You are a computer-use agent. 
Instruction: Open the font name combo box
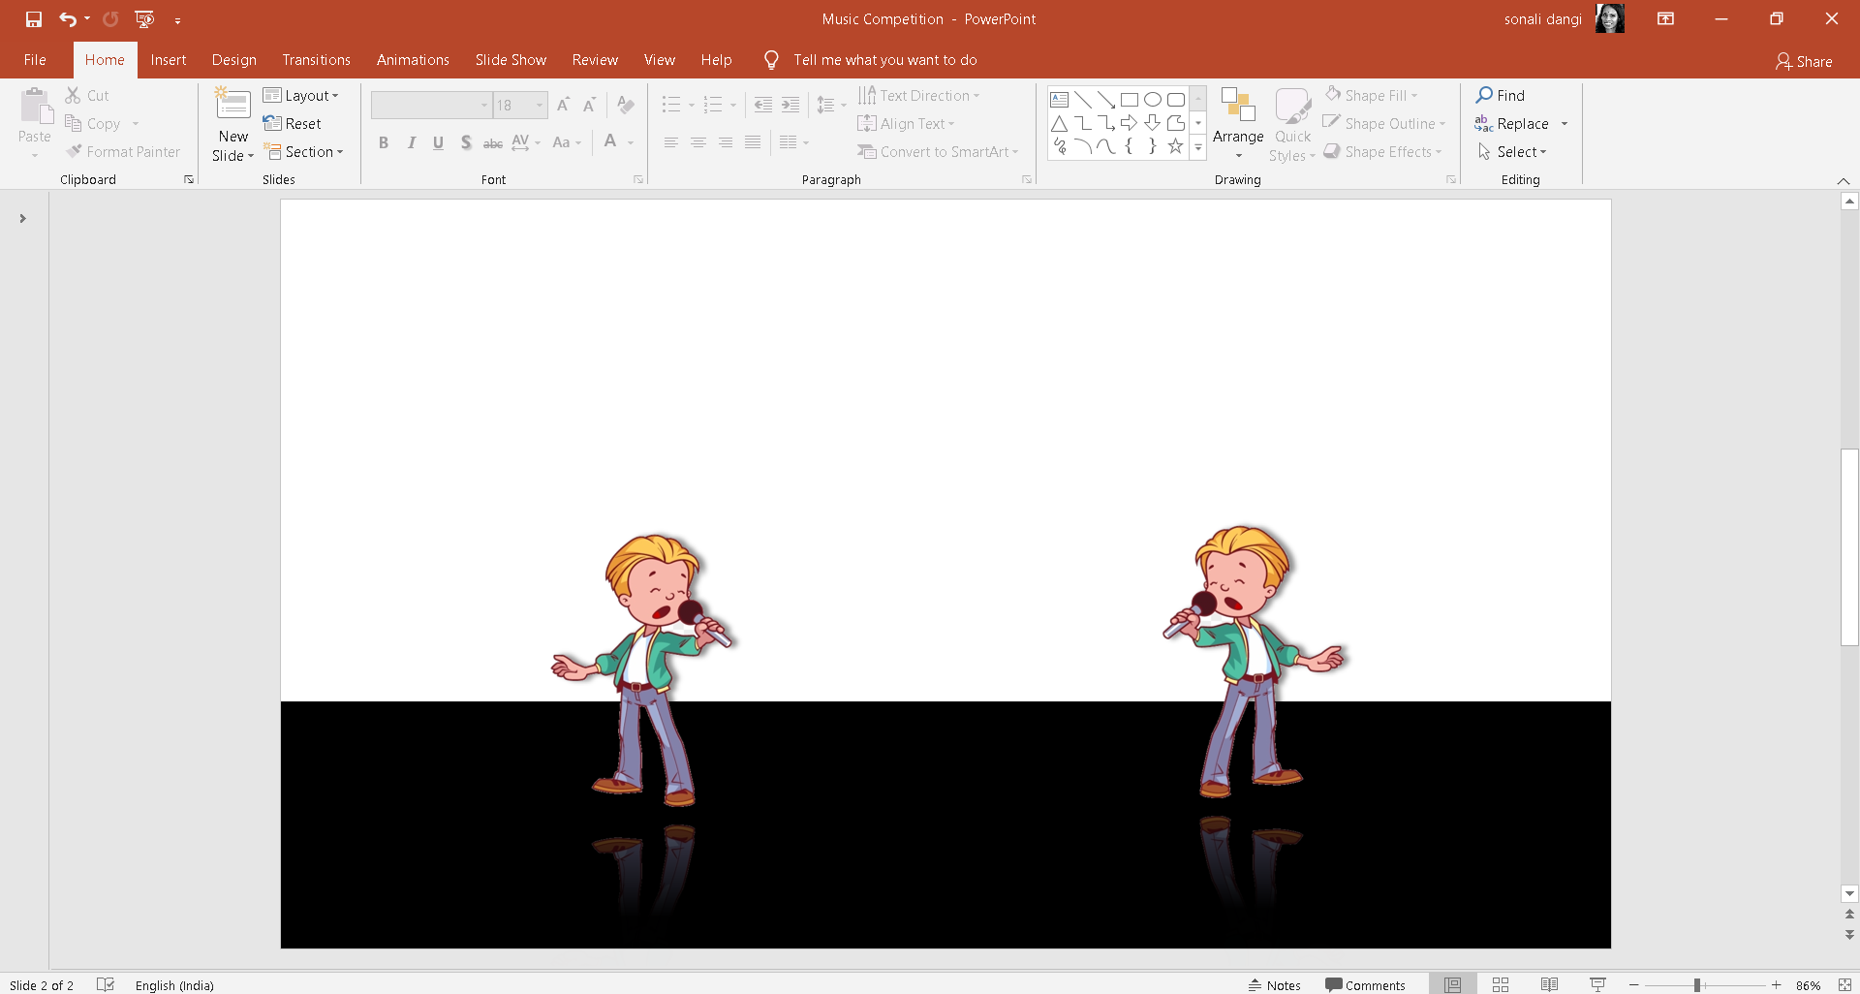pos(431,105)
